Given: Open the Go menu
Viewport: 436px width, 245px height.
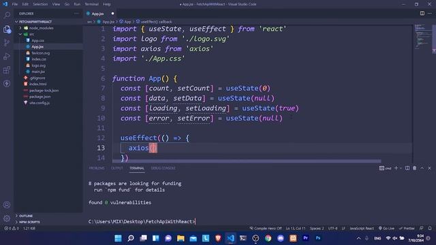Looking at the screenshot, I should point(67,4).
